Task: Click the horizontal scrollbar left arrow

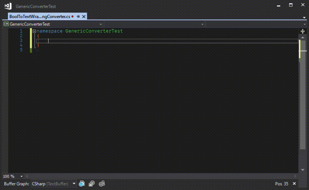Action: tap(26, 176)
